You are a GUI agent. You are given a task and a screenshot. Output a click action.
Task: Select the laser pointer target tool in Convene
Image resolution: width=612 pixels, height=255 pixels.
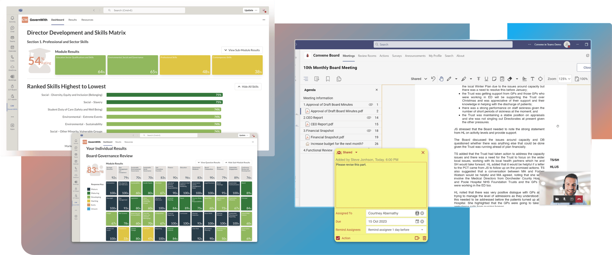(x=540, y=79)
